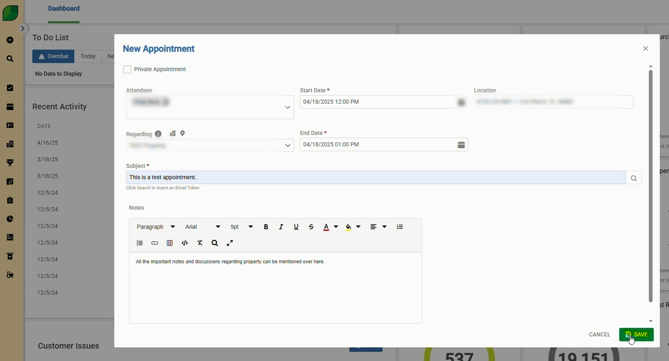Click the green leaf app logo
This screenshot has height=361, width=669.
click(10, 13)
